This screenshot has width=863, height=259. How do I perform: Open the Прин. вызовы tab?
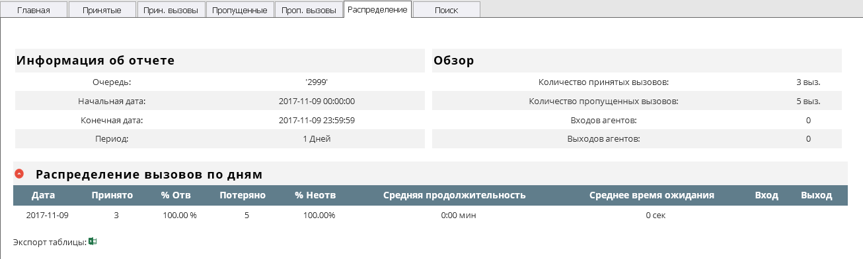pyautogui.click(x=171, y=10)
